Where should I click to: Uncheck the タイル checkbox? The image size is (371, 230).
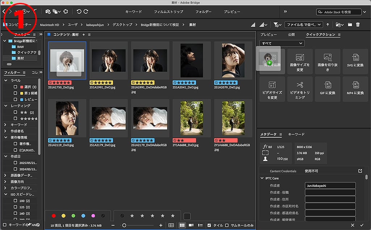(209, 225)
